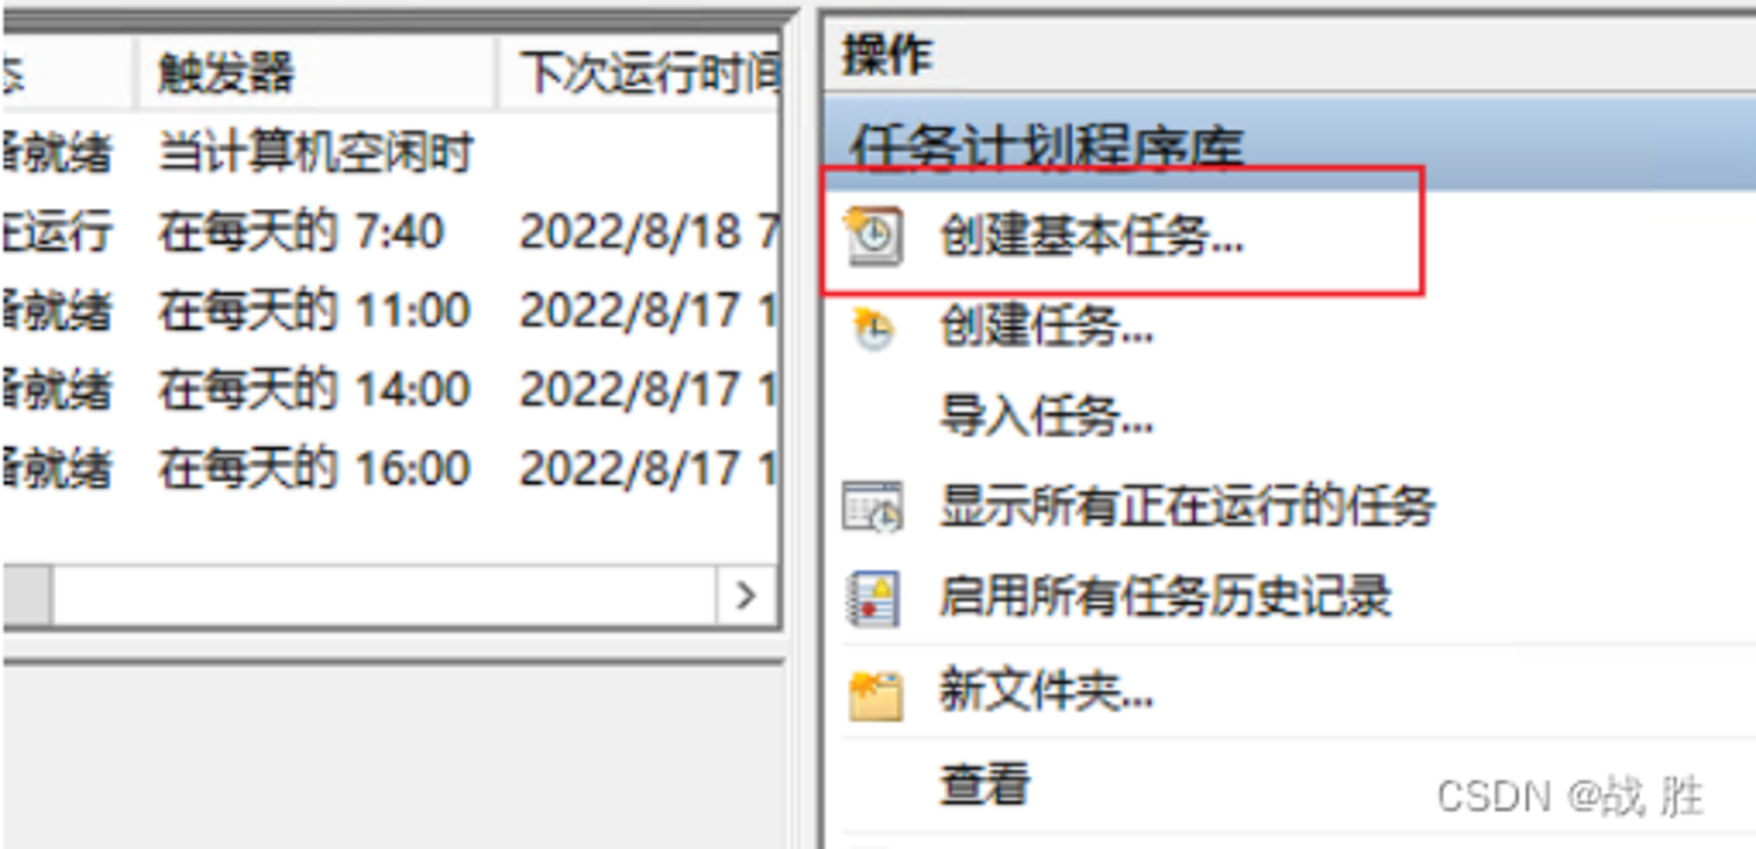The height and width of the screenshot is (849, 1756).
Task: Collapse 任务计划程序库 actions header
Action: click(1291, 142)
